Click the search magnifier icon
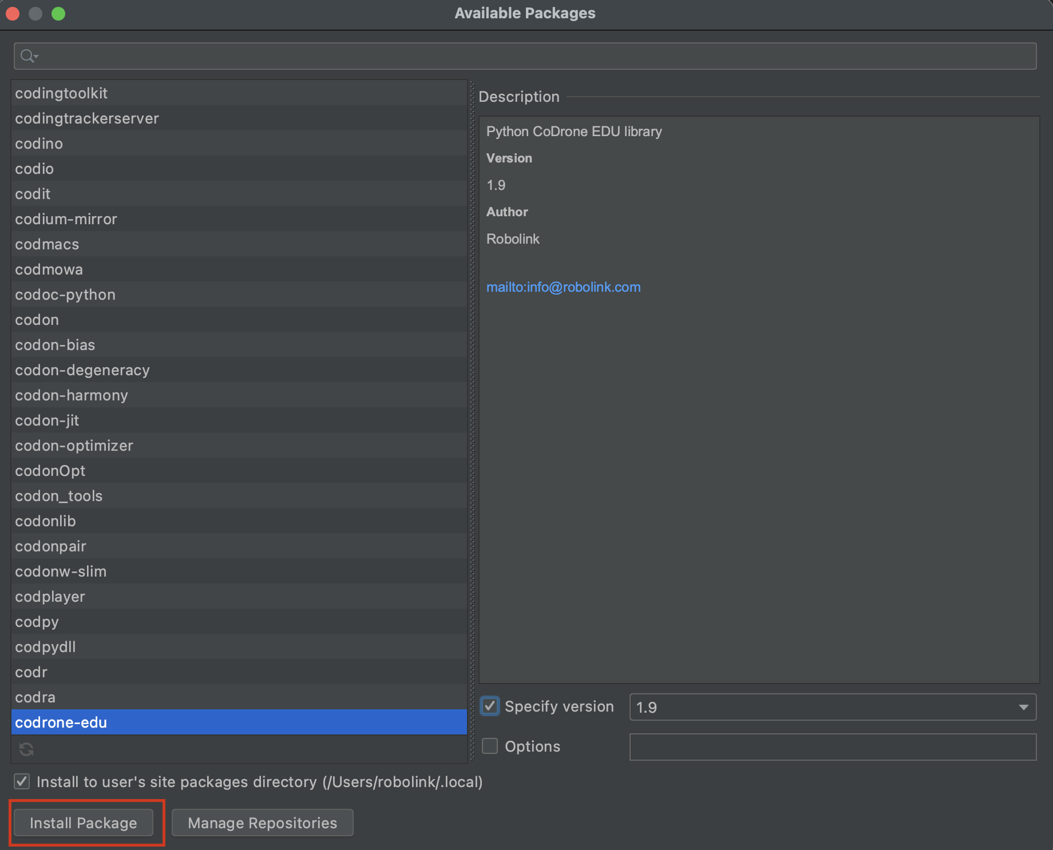The width and height of the screenshot is (1053, 850). coord(26,55)
